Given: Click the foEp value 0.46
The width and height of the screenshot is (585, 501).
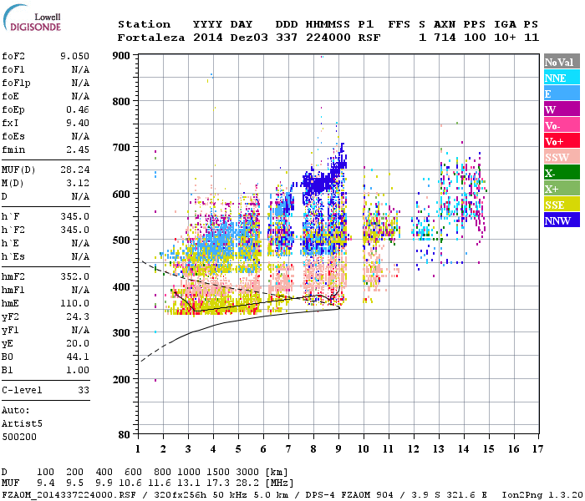Looking at the screenshot, I should coord(78,109).
